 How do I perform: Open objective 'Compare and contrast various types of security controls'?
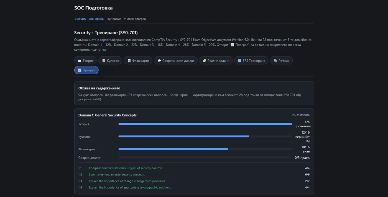click(x=126, y=168)
